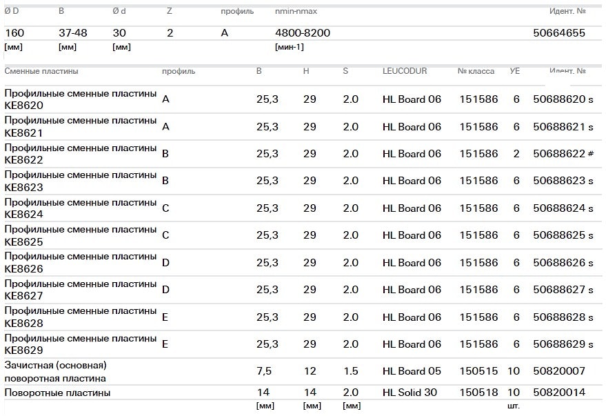The width and height of the screenshot is (606, 416).
Task: Click article number 50820014
Action: pos(558,393)
